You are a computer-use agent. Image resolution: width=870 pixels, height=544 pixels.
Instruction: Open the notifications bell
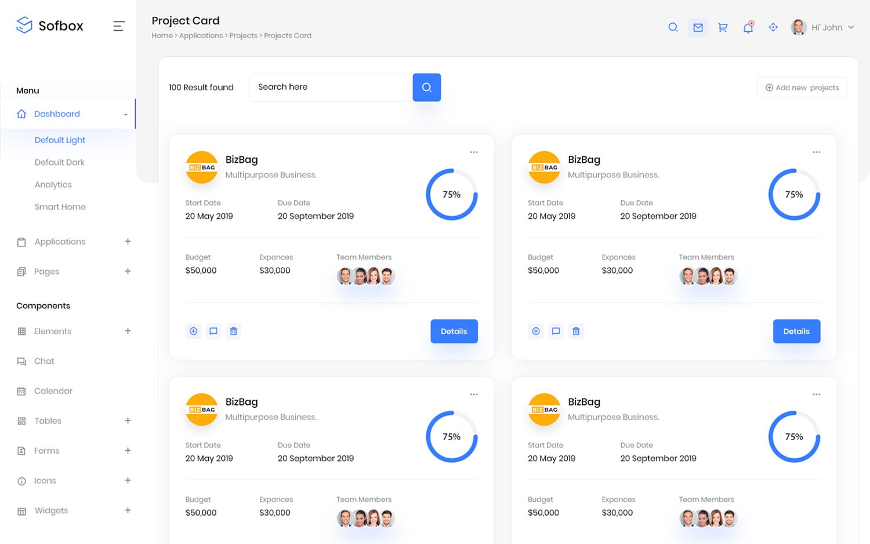click(x=748, y=27)
